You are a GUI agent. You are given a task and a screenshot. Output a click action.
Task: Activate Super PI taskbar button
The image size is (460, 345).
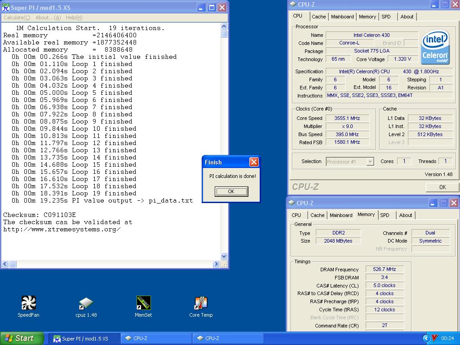[x=84, y=339]
